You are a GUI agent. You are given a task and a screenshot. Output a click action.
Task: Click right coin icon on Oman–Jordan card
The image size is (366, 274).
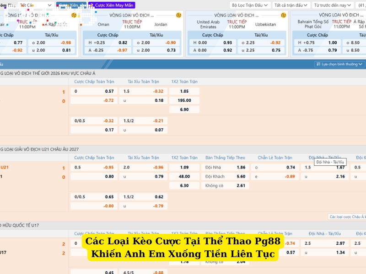(179, 15)
